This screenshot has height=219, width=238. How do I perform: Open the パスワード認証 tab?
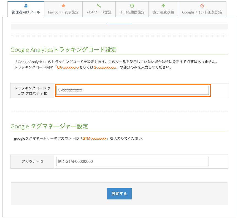tap(99, 9)
